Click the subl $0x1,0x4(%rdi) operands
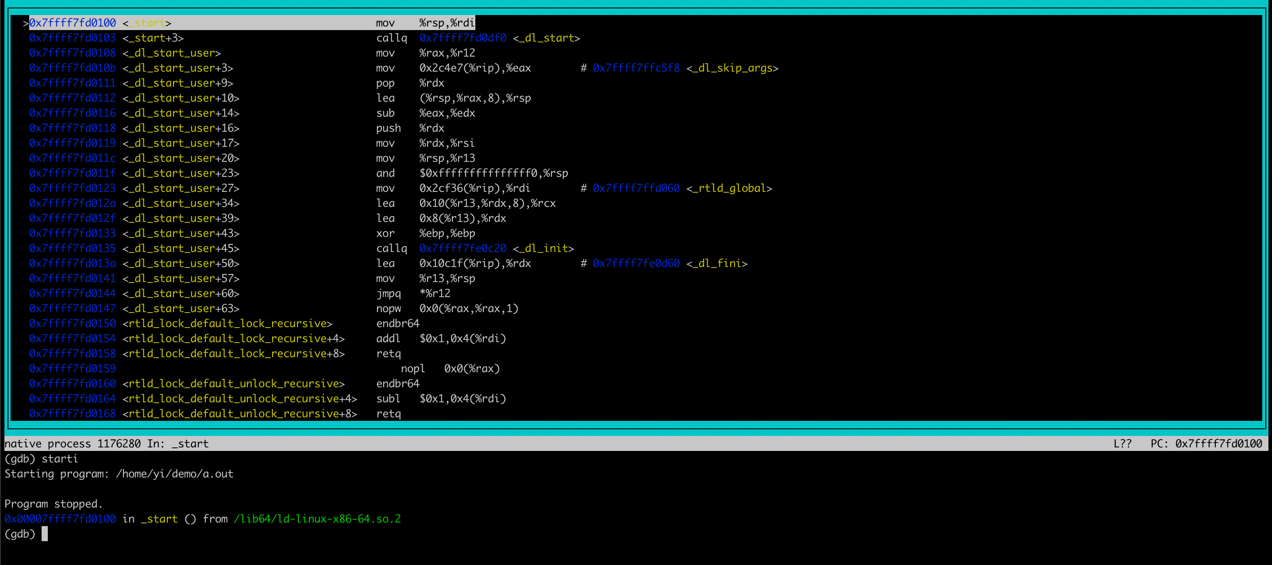1272x565 pixels. pos(463,399)
